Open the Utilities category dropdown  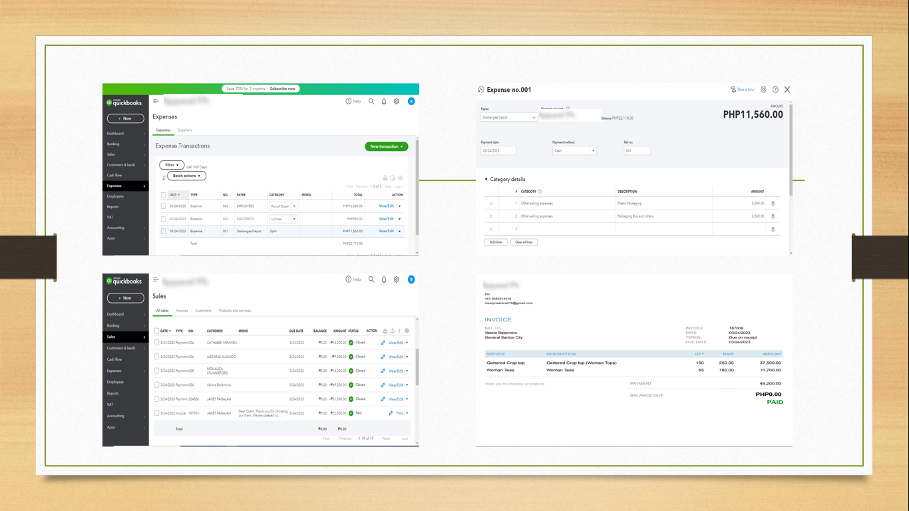click(x=294, y=219)
